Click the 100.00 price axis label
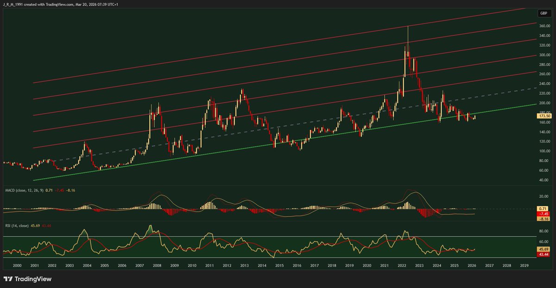This screenshot has width=556, height=288. [x=544, y=151]
